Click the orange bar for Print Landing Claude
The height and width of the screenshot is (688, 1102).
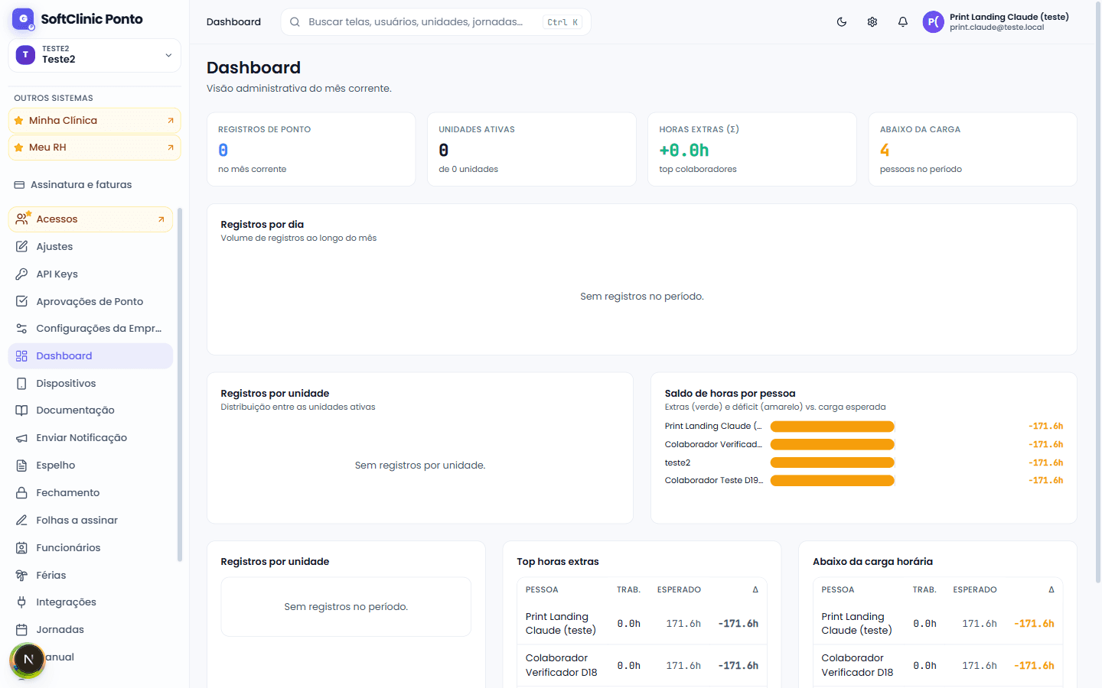pyautogui.click(x=833, y=427)
